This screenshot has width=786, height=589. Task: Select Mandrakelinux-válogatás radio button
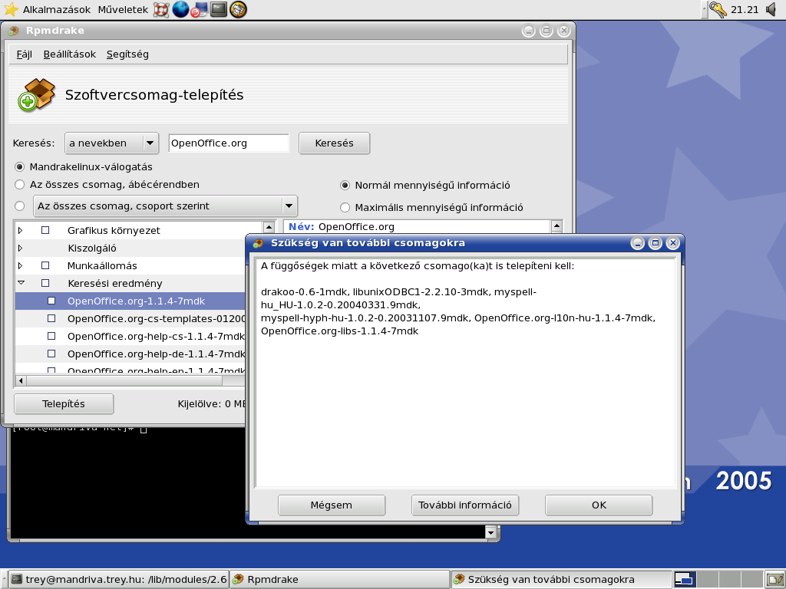coord(19,166)
